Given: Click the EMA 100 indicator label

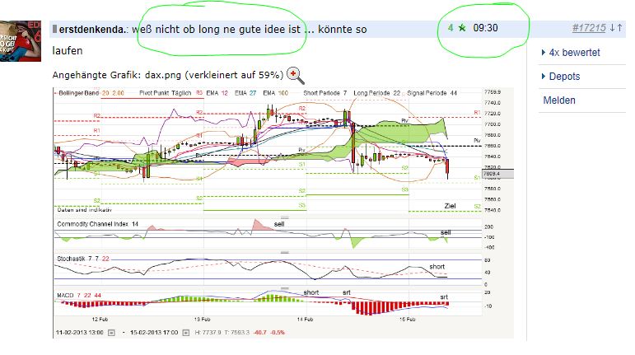Looking at the screenshot, I should (x=275, y=93).
